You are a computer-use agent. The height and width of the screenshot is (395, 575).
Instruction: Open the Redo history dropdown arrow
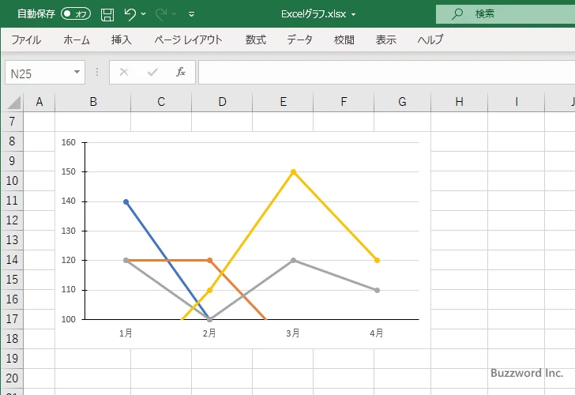(x=175, y=14)
